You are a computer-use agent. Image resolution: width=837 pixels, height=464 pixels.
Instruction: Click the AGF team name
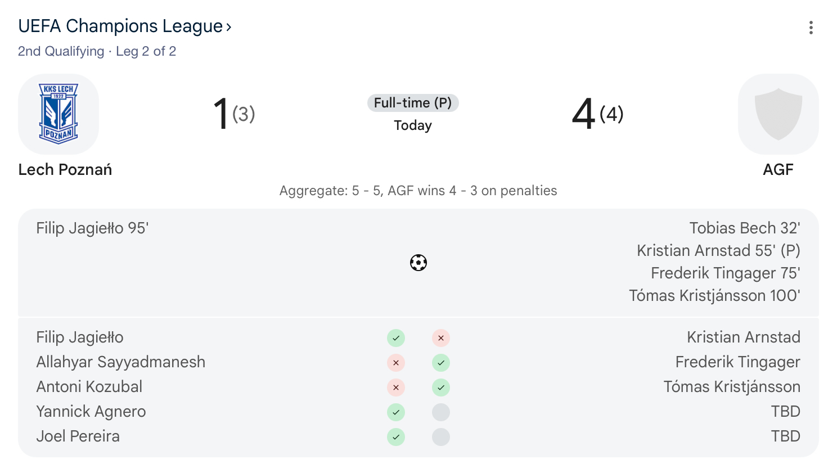click(778, 169)
